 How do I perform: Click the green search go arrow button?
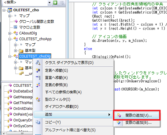(x=55, y=3)
